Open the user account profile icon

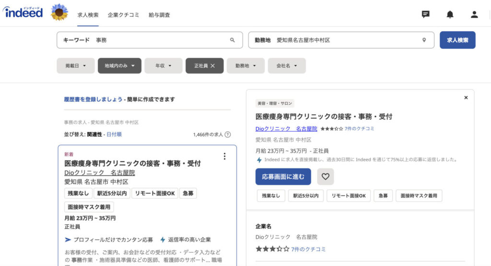point(474,14)
